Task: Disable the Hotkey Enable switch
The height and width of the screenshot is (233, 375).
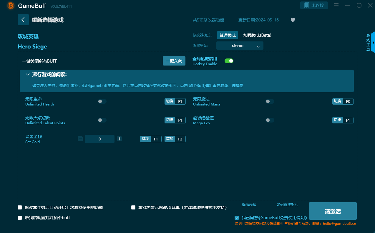Action: coord(229,61)
